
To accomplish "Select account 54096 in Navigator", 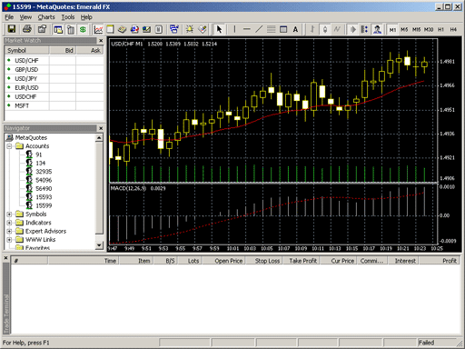I will click(x=44, y=180).
